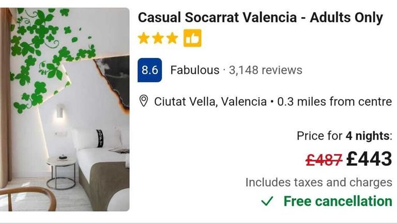Click Includes taxes and charges text

319,182
